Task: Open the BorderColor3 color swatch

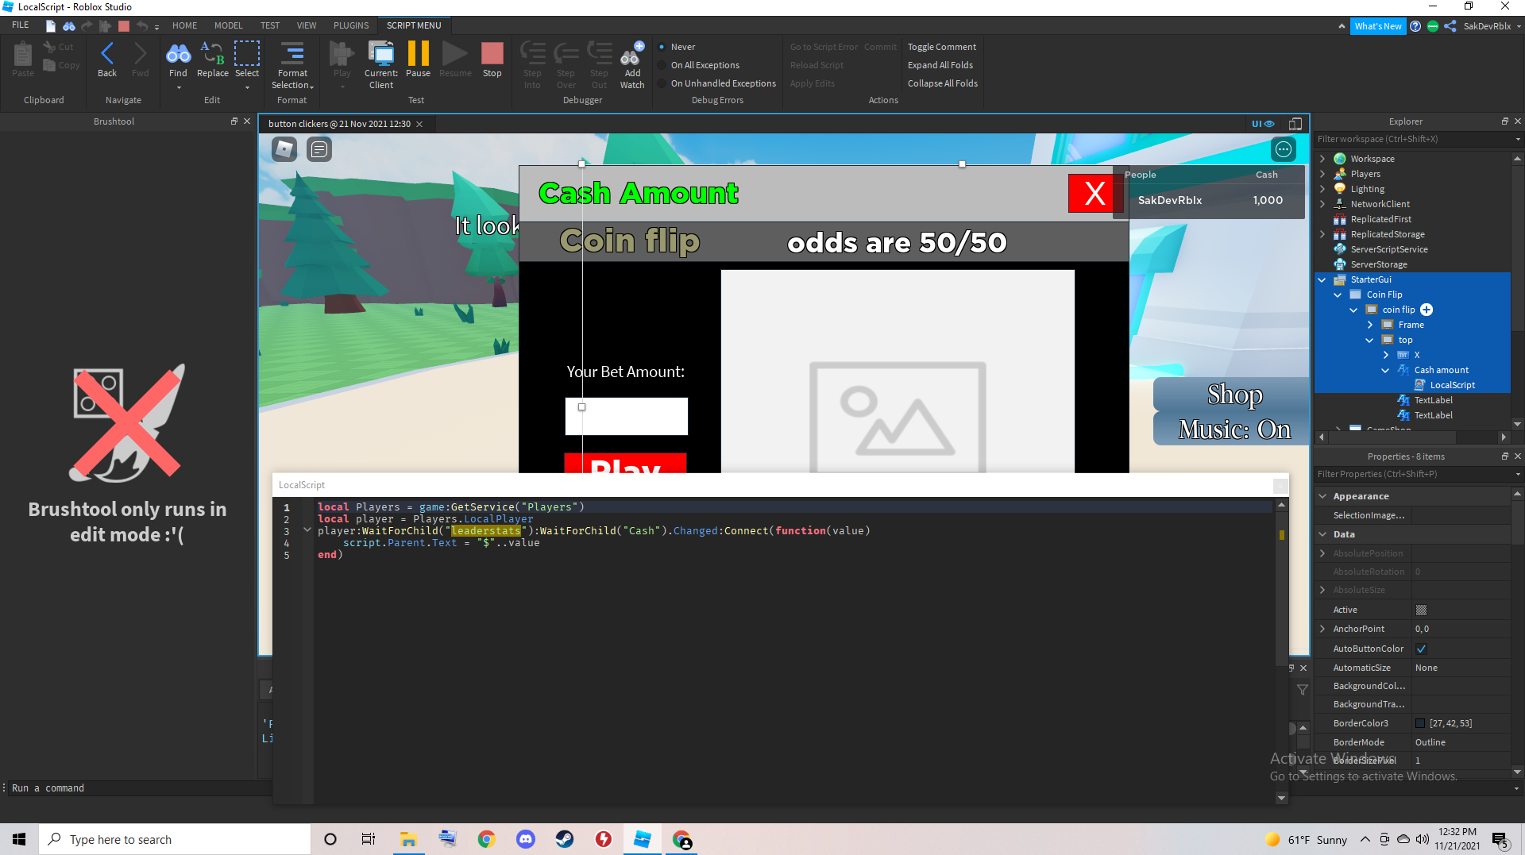Action: pos(1421,722)
